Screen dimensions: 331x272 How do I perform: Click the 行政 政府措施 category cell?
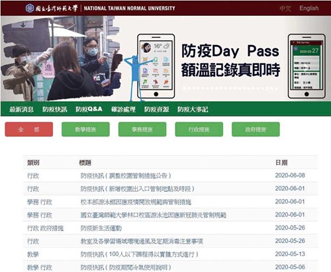45,228
